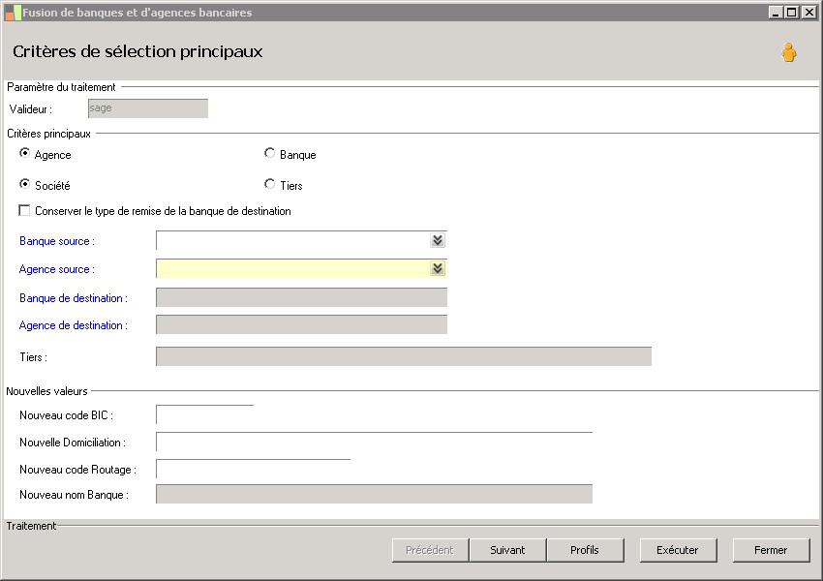Expand the Banque source dropdown arrow
Image resolution: width=823 pixels, height=581 pixels.
(x=438, y=241)
